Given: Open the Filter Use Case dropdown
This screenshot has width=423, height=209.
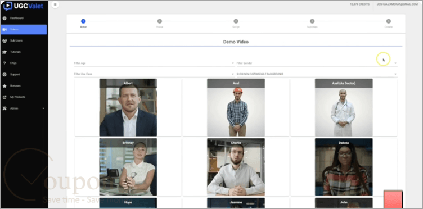Looking at the screenshot, I should point(154,74).
